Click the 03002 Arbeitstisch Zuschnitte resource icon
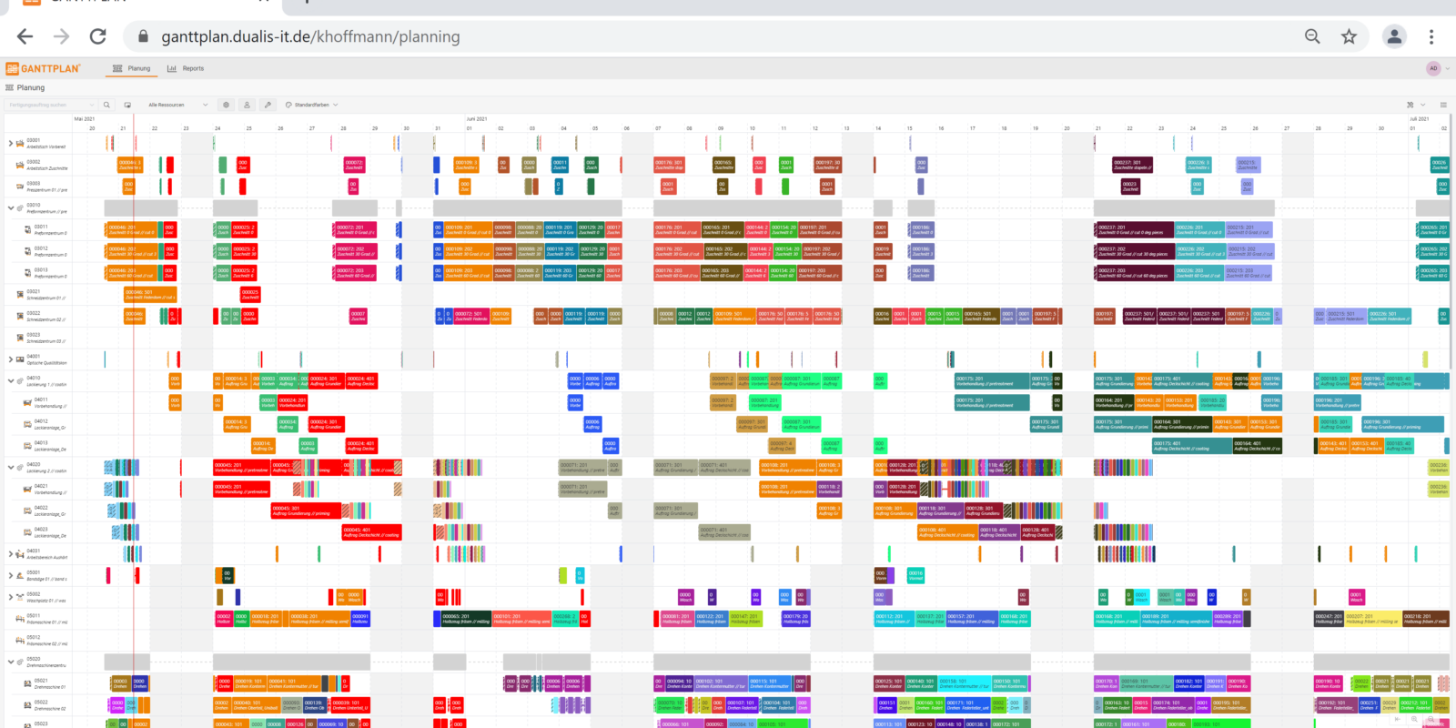 tap(20, 165)
